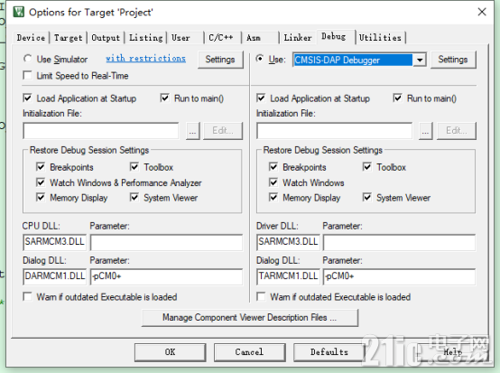Toggle simulator Memory Display checkbox
This screenshot has height=373, width=500.
41,198
